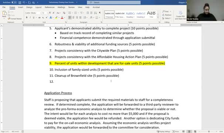Screen dimensions: 224x133
Task: Click the Shading paint bucket icon
Action: point(91,17)
